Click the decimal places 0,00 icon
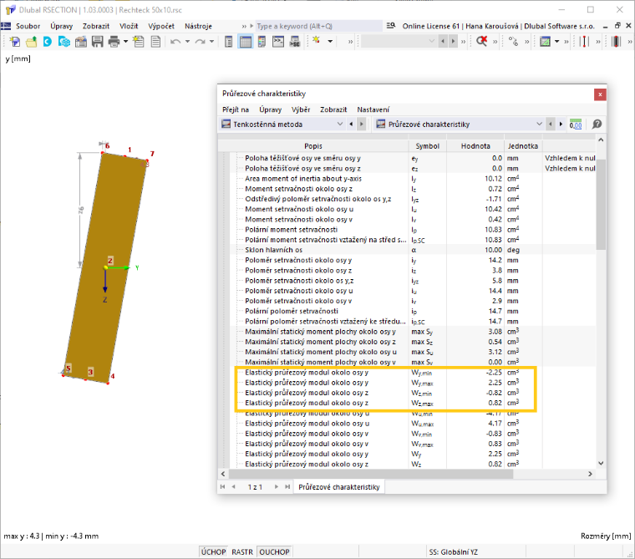 click(x=576, y=125)
